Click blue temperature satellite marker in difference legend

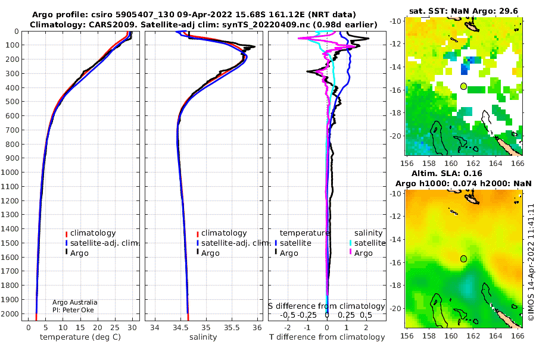coord(276,243)
